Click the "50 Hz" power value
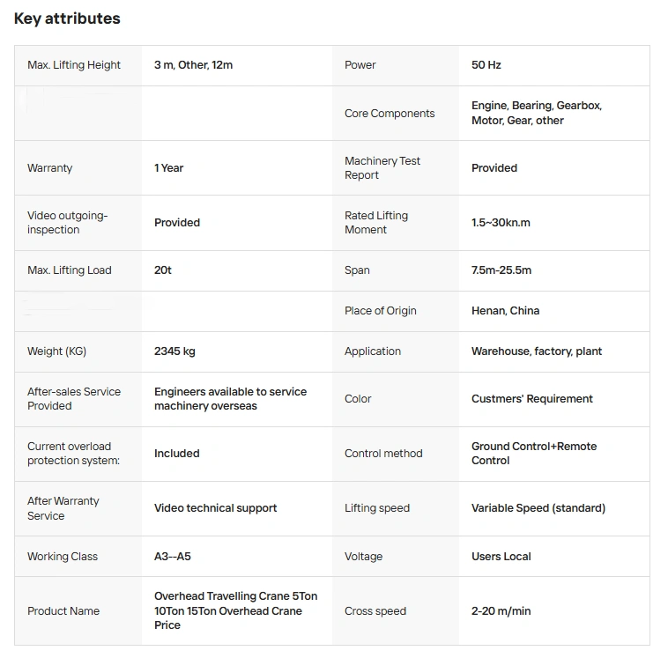The image size is (668, 658). click(x=486, y=65)
